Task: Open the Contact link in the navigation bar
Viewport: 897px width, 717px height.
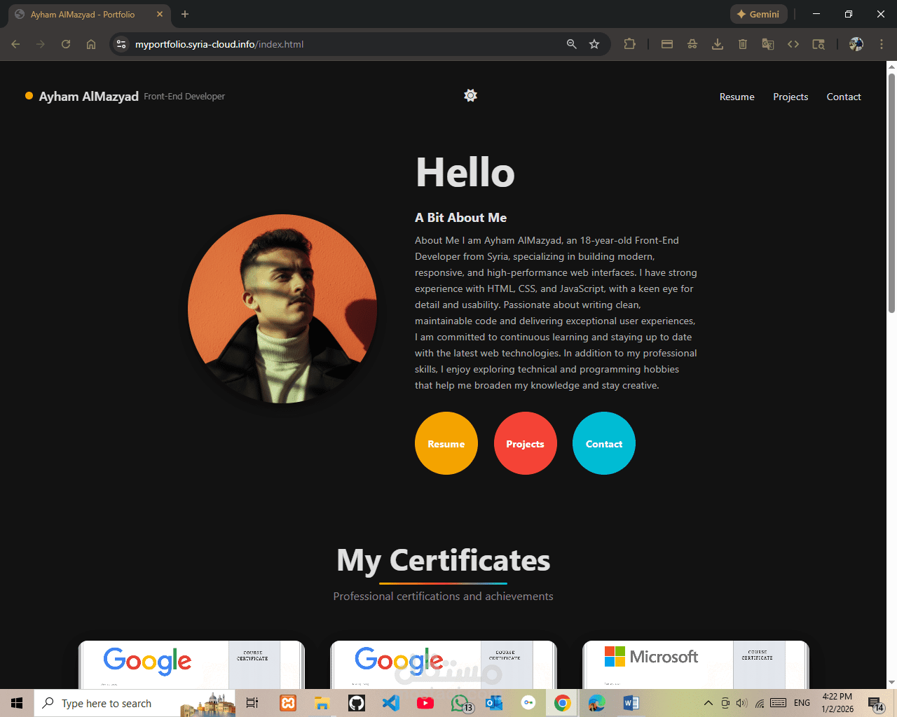Action: tap(843, 97)
